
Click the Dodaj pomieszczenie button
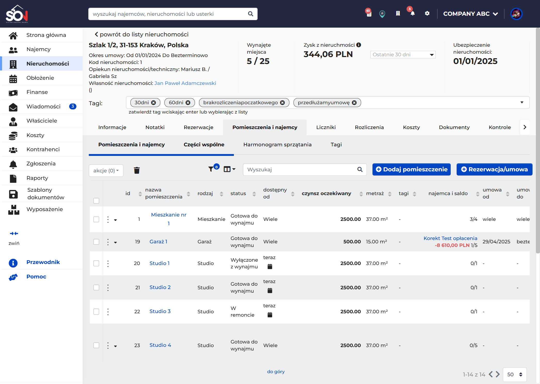(411, 169)
